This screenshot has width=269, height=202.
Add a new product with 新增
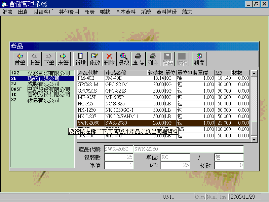(x=80, y=59)
